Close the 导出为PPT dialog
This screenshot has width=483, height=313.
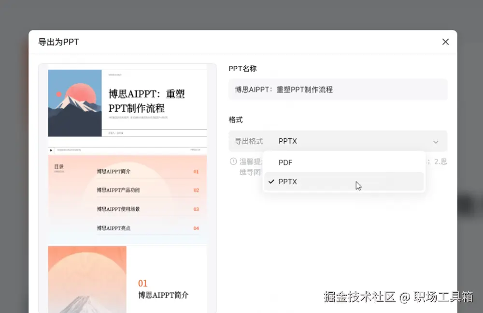coord(445,42)
